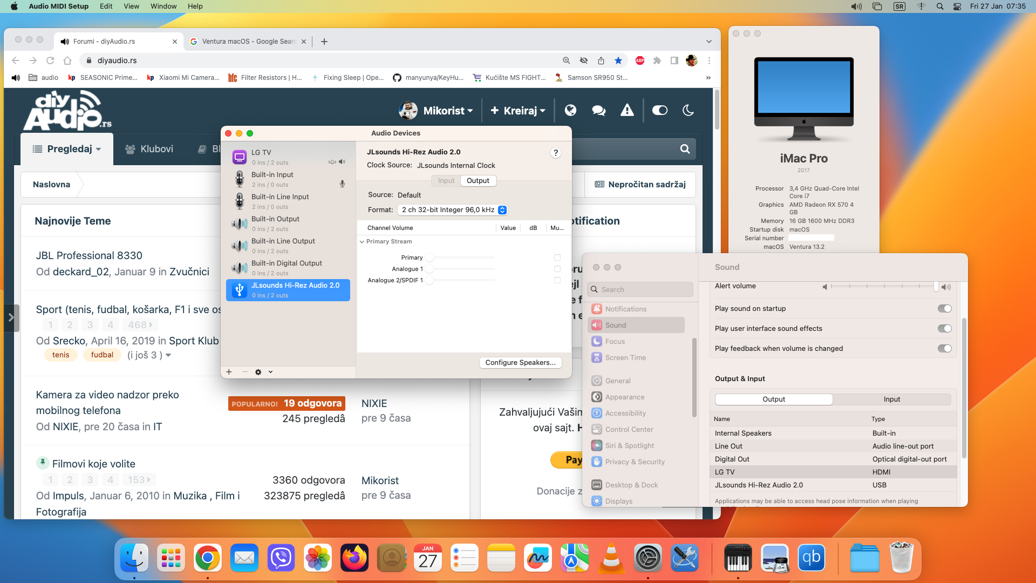
Task: Open Chrome tab search chevron
Action: 708,42
